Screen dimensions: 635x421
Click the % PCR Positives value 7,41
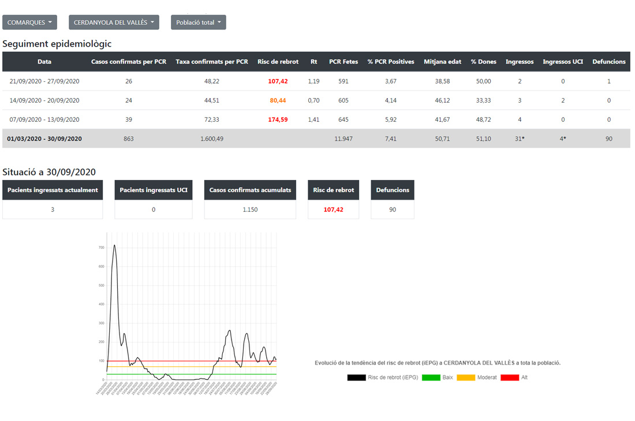pos(391,139)
